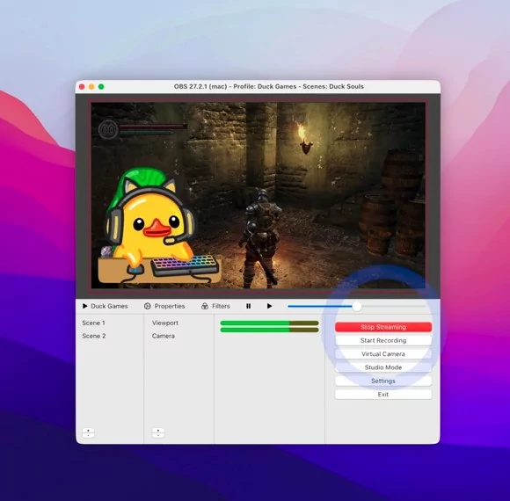Open the Settings dialog
Image resolution: width=510 pixels, height=501 pixels.
click(x=383, y=381)
